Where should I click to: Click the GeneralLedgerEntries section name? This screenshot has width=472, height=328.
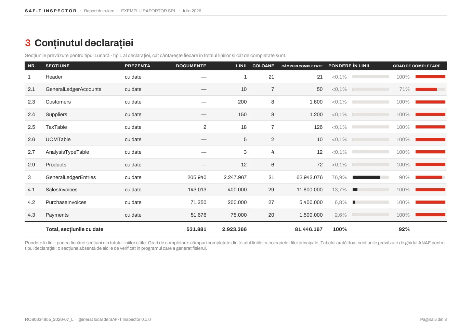pyautogui.click(x=71, y=177)
